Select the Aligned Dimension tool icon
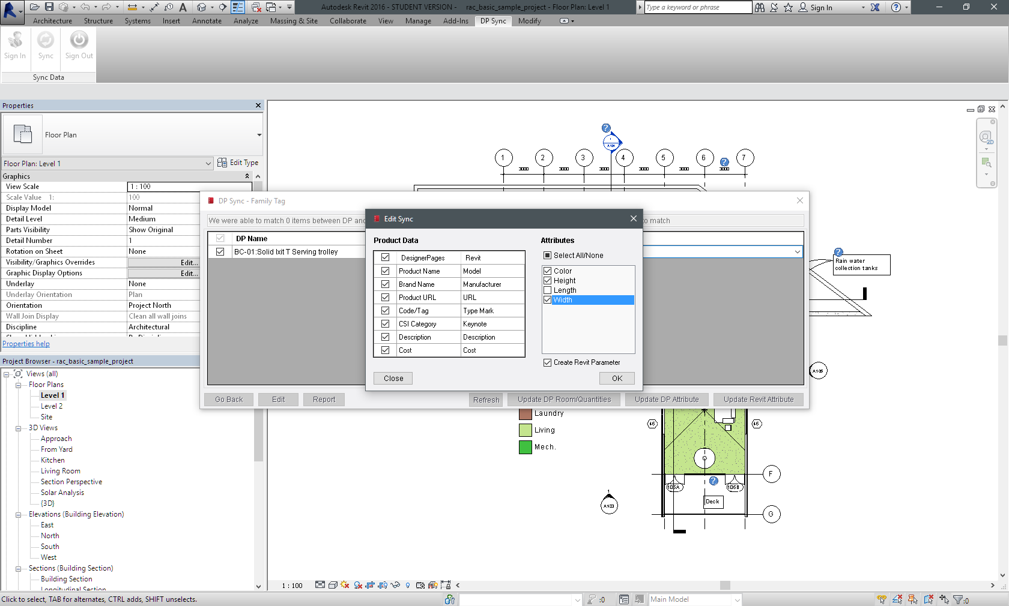Screen dimensions: 1009x606 [x=154, y=7]
